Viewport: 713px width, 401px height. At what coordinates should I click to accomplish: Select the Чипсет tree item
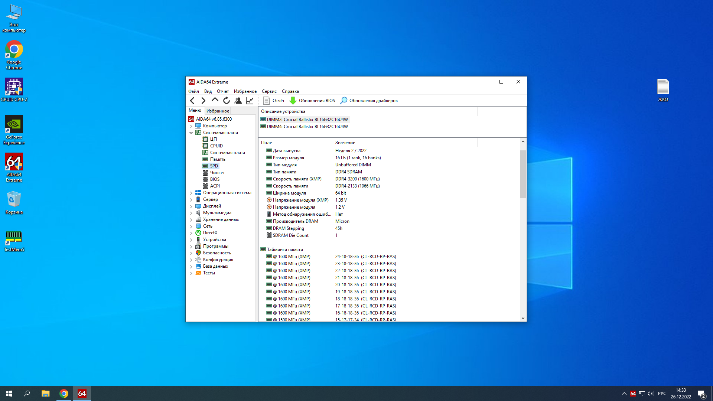217,173
